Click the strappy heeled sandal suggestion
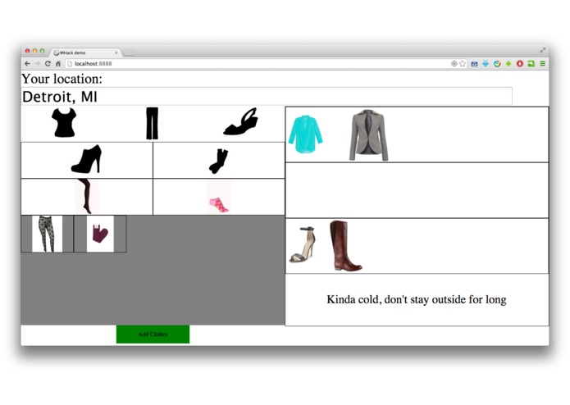The image size is (570, 405). coord(303,244)
